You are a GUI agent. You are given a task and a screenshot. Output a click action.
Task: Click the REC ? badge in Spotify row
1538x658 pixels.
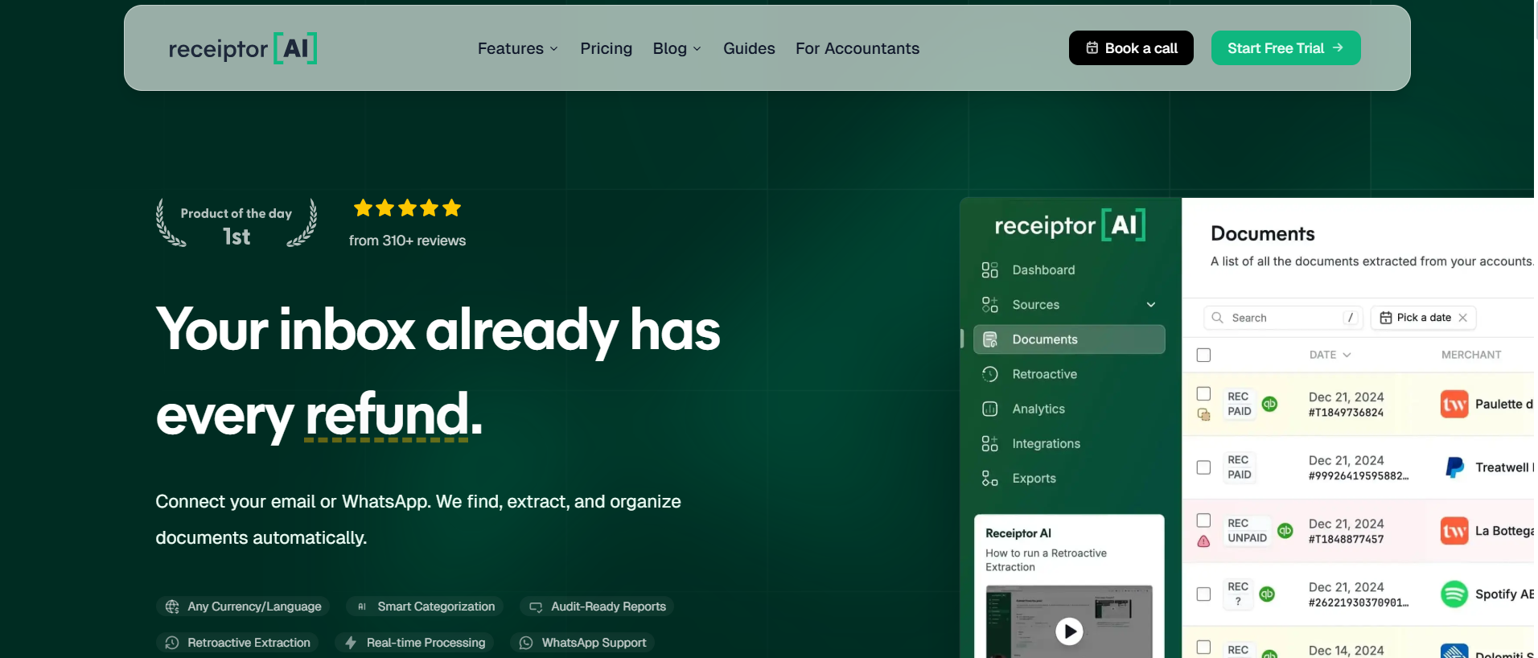tap(1238, 594)
